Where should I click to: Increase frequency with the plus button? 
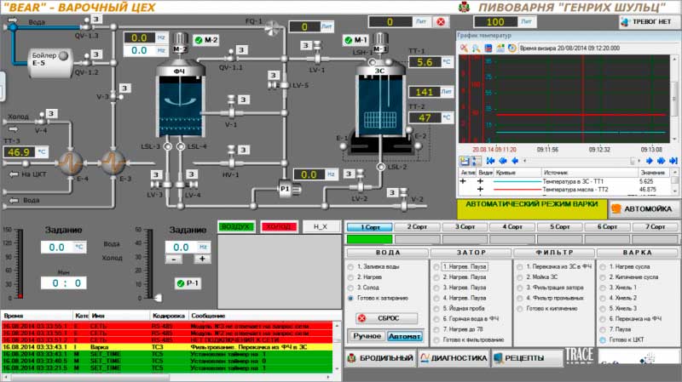(x=202, y=259)
